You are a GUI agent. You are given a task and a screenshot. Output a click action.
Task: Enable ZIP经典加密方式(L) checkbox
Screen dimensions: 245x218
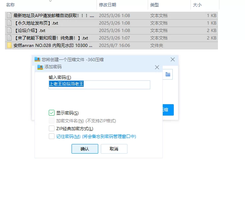coord(52,128)
